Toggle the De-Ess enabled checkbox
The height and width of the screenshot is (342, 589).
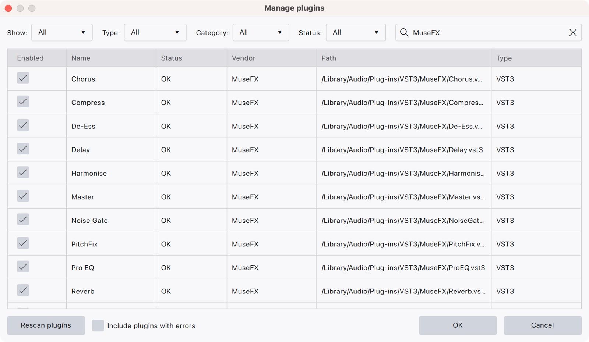pos(23,125)
